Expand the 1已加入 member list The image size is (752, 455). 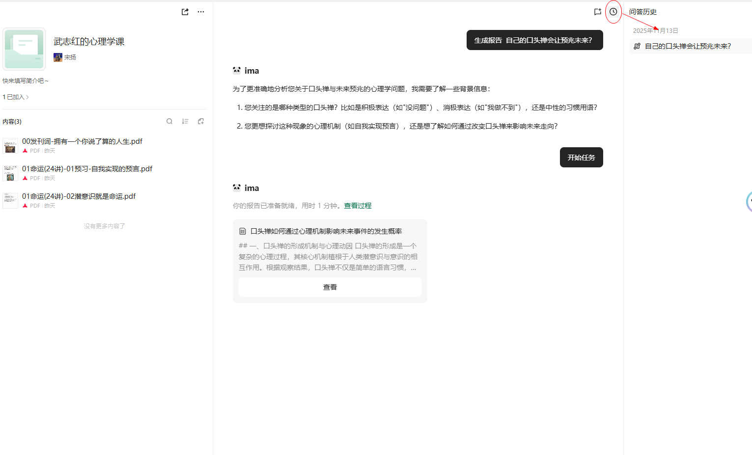tap(15, 97)
